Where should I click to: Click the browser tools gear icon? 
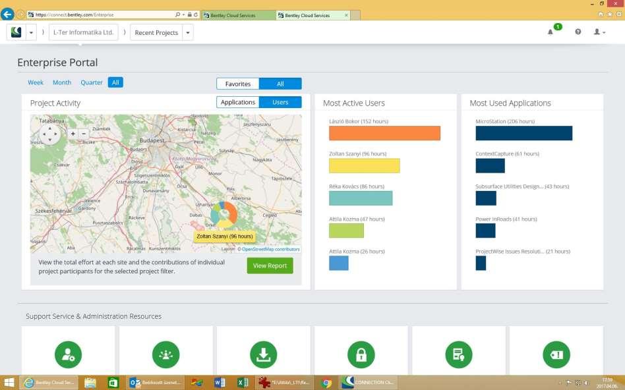(619, 14)
